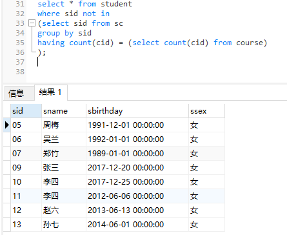287x235 pixels.
Task: Select birthday 2012-06-06 00:00:00
Action: click(137, 196)
